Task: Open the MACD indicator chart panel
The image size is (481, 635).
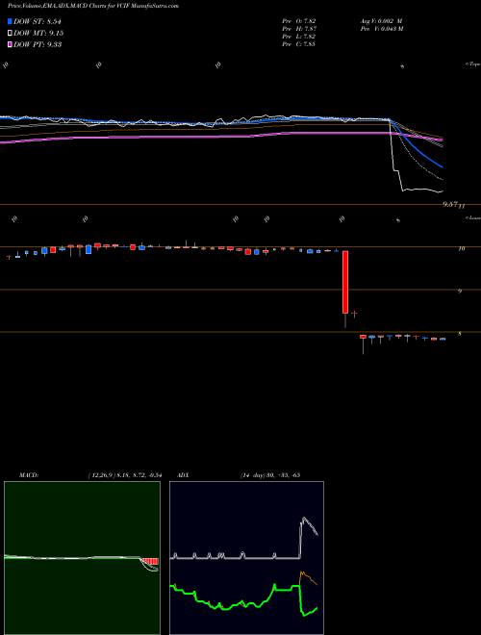Action: (82, 558)
